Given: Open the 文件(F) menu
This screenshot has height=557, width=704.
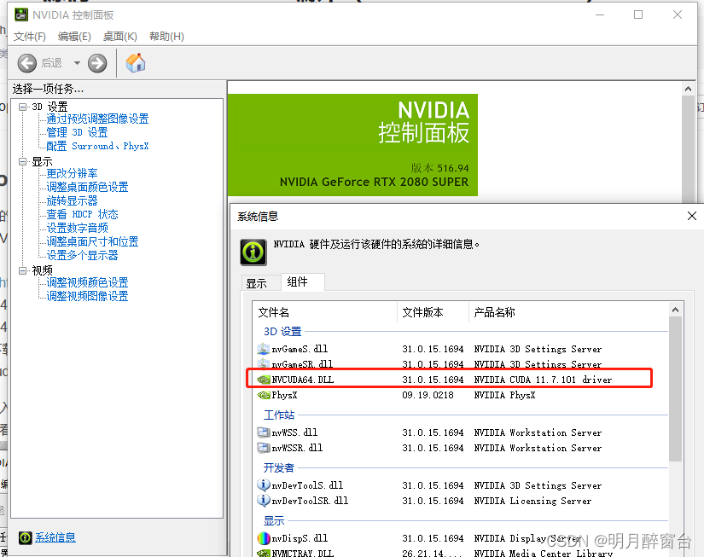Looking at the screenshot, I should point(30,37).
